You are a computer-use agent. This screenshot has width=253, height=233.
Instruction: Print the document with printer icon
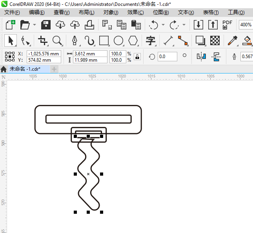click(x=89, y=25)
